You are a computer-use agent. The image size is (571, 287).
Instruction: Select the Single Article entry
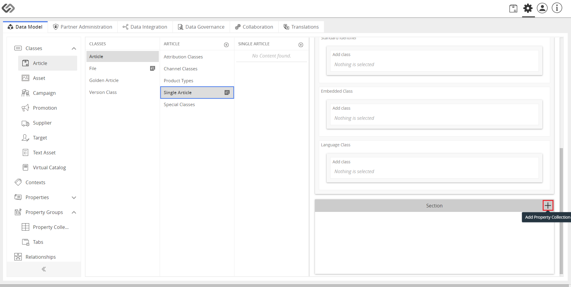pyautogui.click(x=197, y=93)
